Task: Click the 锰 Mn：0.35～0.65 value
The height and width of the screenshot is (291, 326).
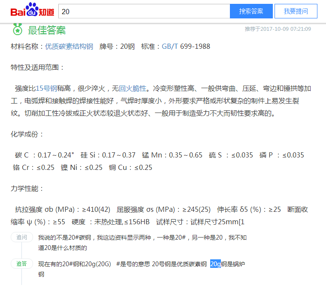Action: [x=172, y=155]
